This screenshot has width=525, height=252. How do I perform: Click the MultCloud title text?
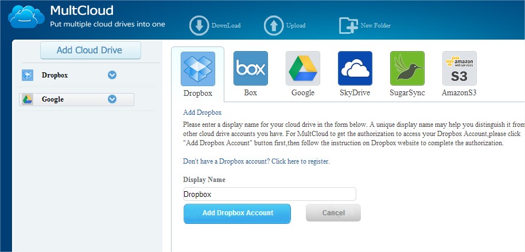tap(81, 11)
